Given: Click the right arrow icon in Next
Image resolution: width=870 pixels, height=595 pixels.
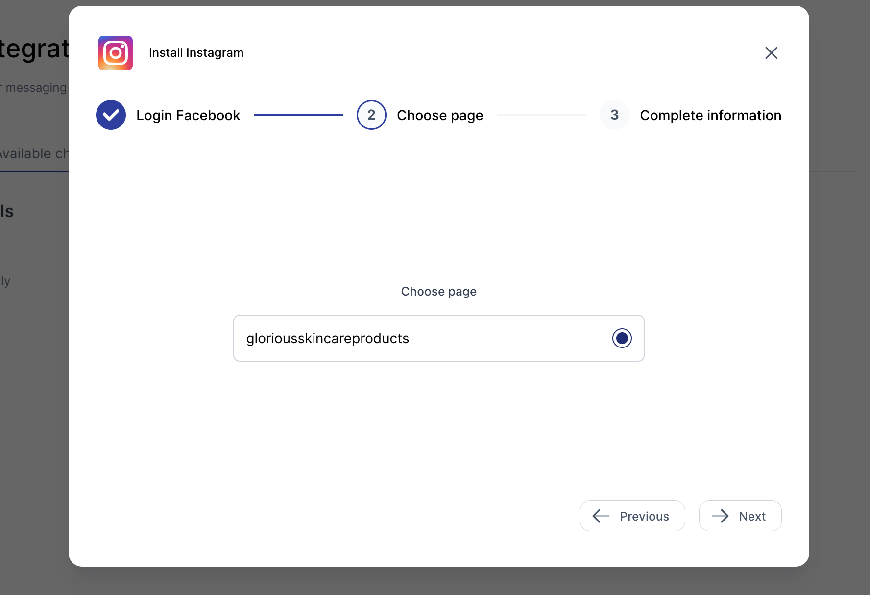Looking at the screenshot, I should pyautogui.click(x=720, y=516).
